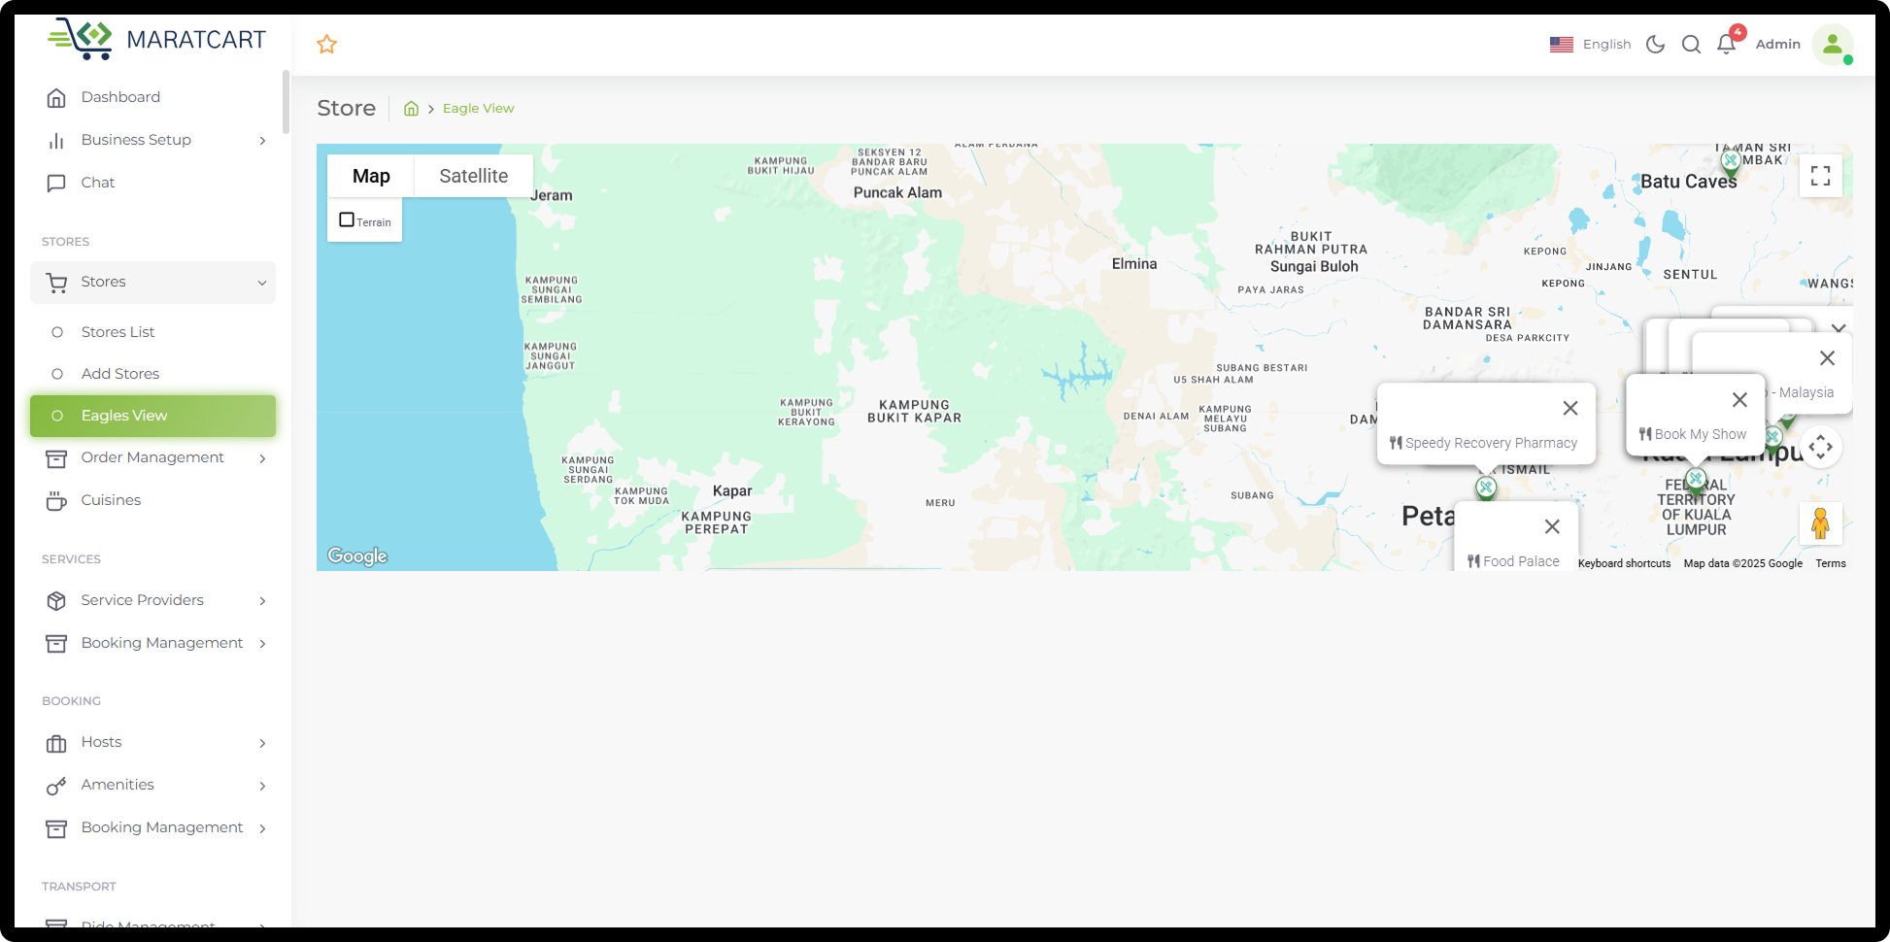The image size is (1890, 942).
Task: Expand the Service Providers menu
Action: tap(152, 600)
